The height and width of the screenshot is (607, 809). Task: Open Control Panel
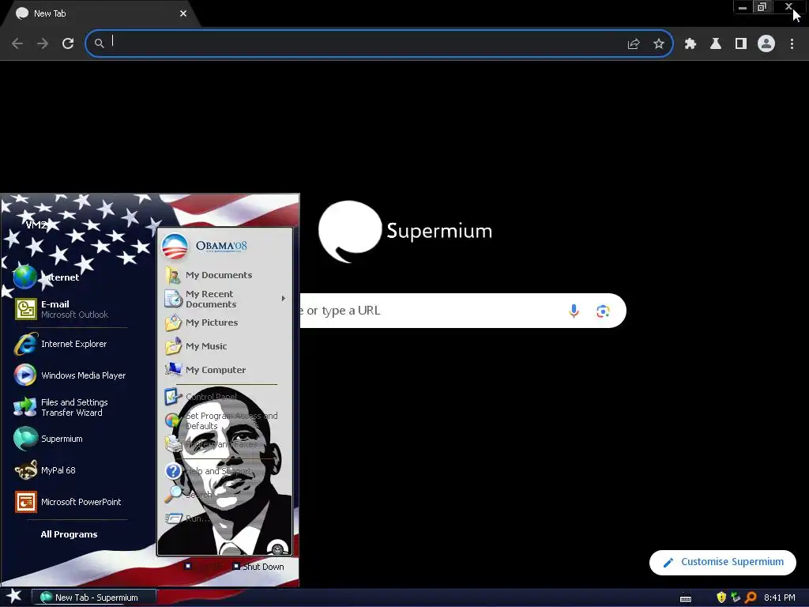click(201, 397)
